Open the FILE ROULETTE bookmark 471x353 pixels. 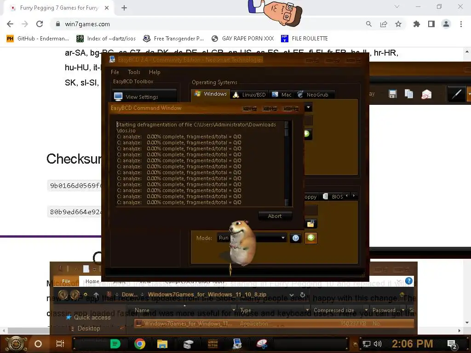tap(304, 39)
